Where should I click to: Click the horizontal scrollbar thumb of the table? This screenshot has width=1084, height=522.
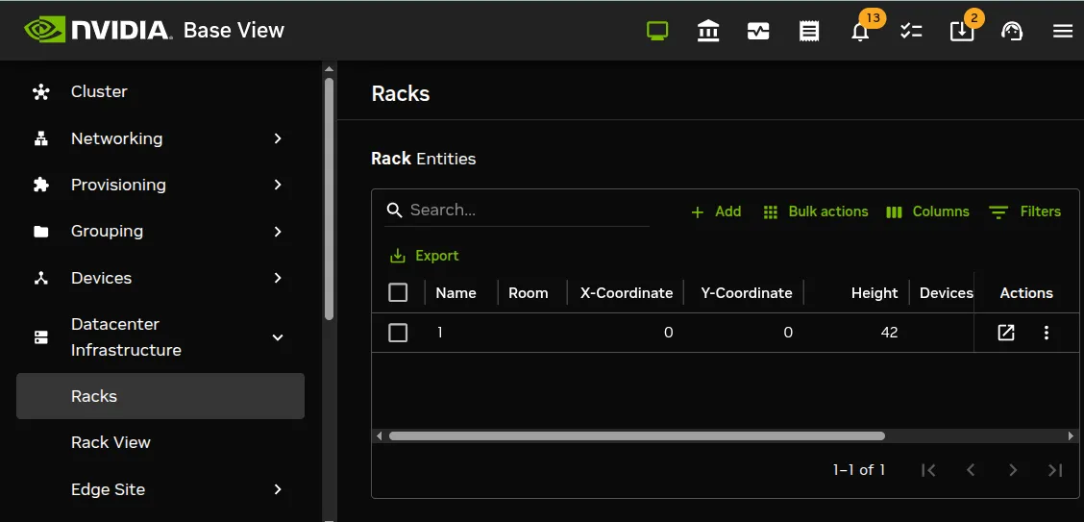coord(637,436)
